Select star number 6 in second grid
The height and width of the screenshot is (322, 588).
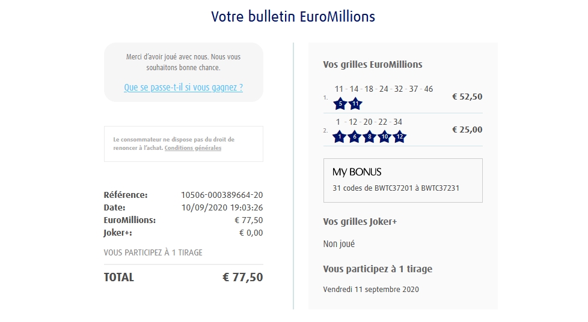(x=355, y=137)
